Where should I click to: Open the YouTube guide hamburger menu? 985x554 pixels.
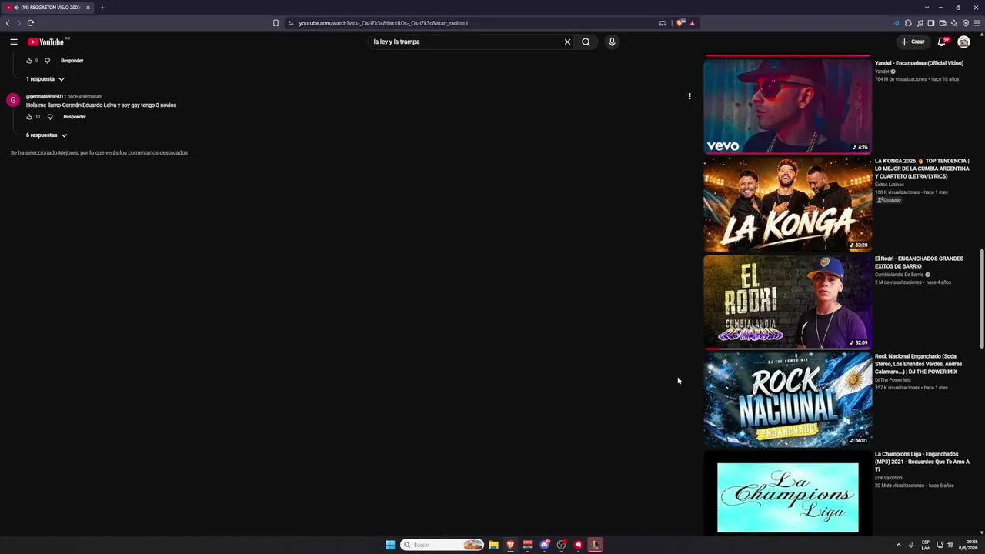[x=14, y=42]
